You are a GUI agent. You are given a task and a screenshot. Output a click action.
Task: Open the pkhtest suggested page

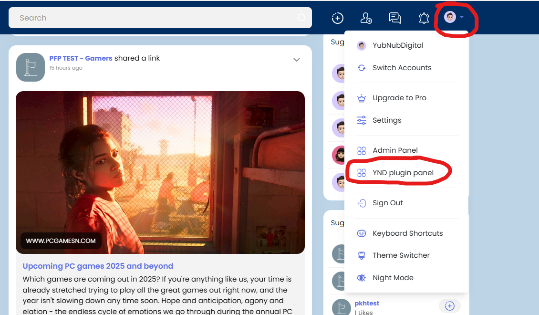pos(367,304)
